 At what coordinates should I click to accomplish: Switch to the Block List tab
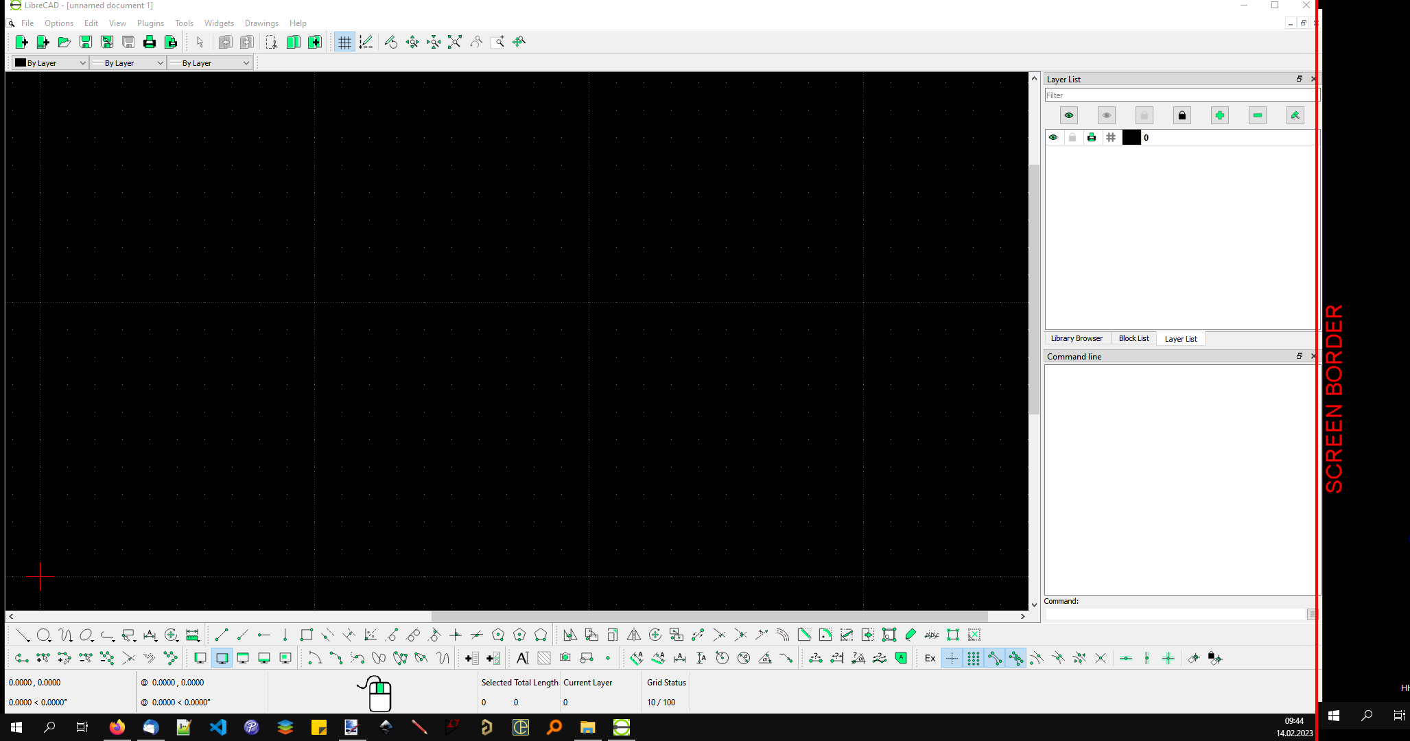[x=1133, y=338]
